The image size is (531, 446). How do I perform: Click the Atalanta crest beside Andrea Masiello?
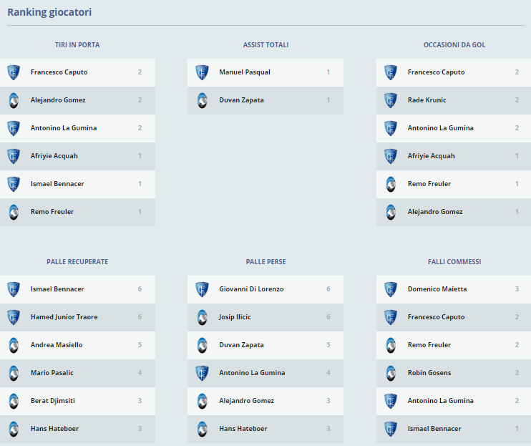point(13,345)
